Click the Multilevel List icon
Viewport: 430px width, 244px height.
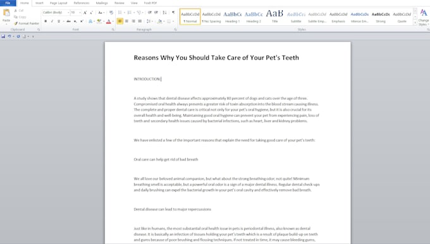click(x=139, y=13)
